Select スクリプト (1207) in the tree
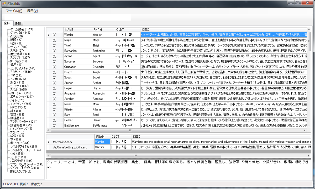 20,57
